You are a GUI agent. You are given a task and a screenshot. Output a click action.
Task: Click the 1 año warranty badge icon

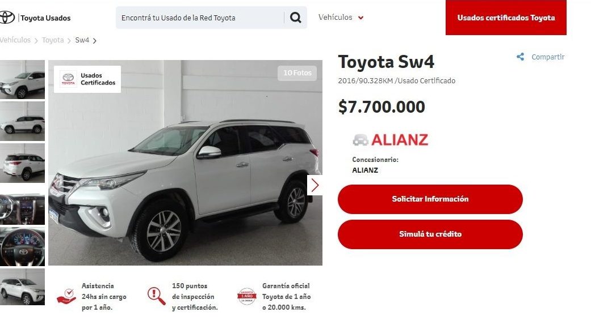pos(247,296)
